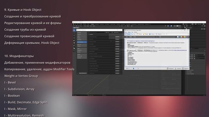The image size is (209, 117).
Task: Click the Save button in screenshot editor
Action: 178,69
